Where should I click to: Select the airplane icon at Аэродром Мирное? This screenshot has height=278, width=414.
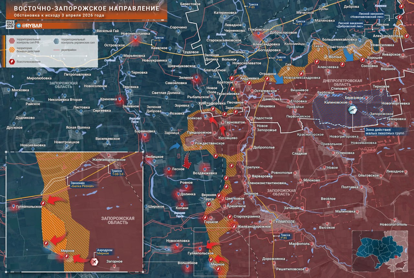tap(95, 261)
